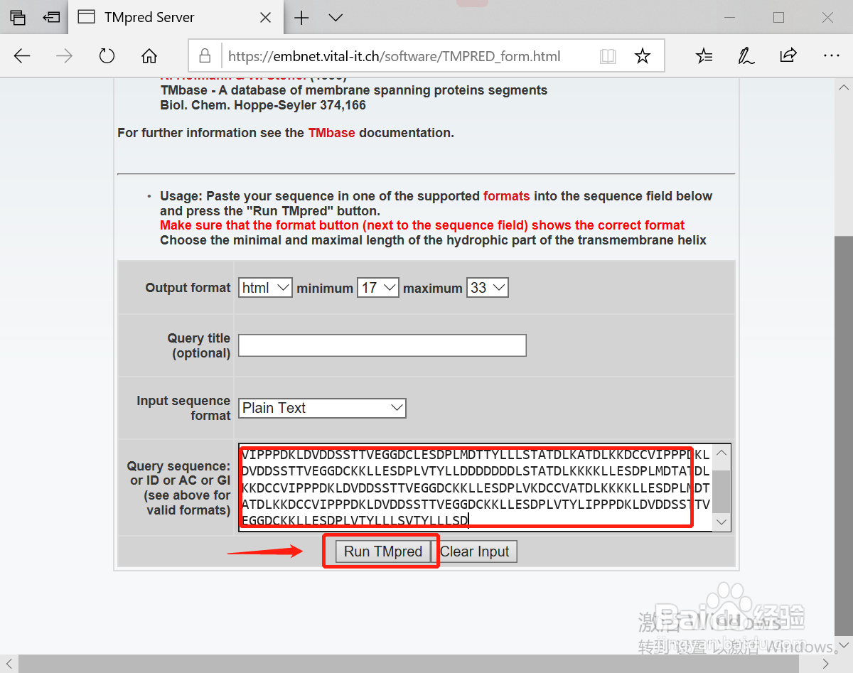
Task: Open the TMbase documentation link
Action: pos(331,133)
